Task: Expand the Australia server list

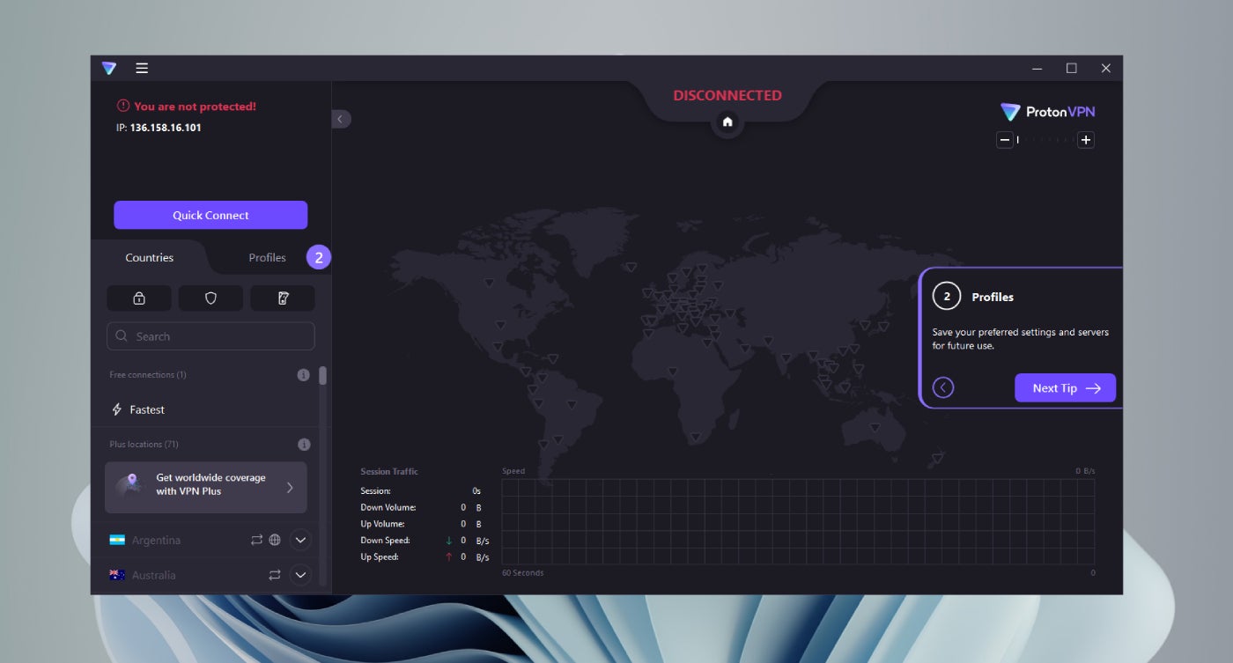Action: pyautogui.click(x=300, y=575)
